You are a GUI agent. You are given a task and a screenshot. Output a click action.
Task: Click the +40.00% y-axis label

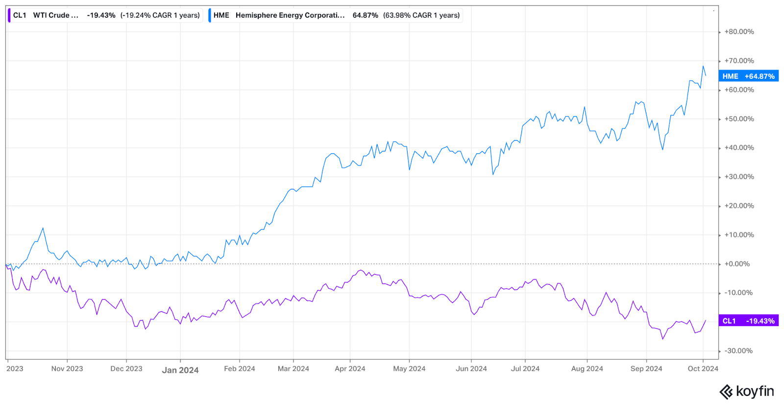pos(739,148)
